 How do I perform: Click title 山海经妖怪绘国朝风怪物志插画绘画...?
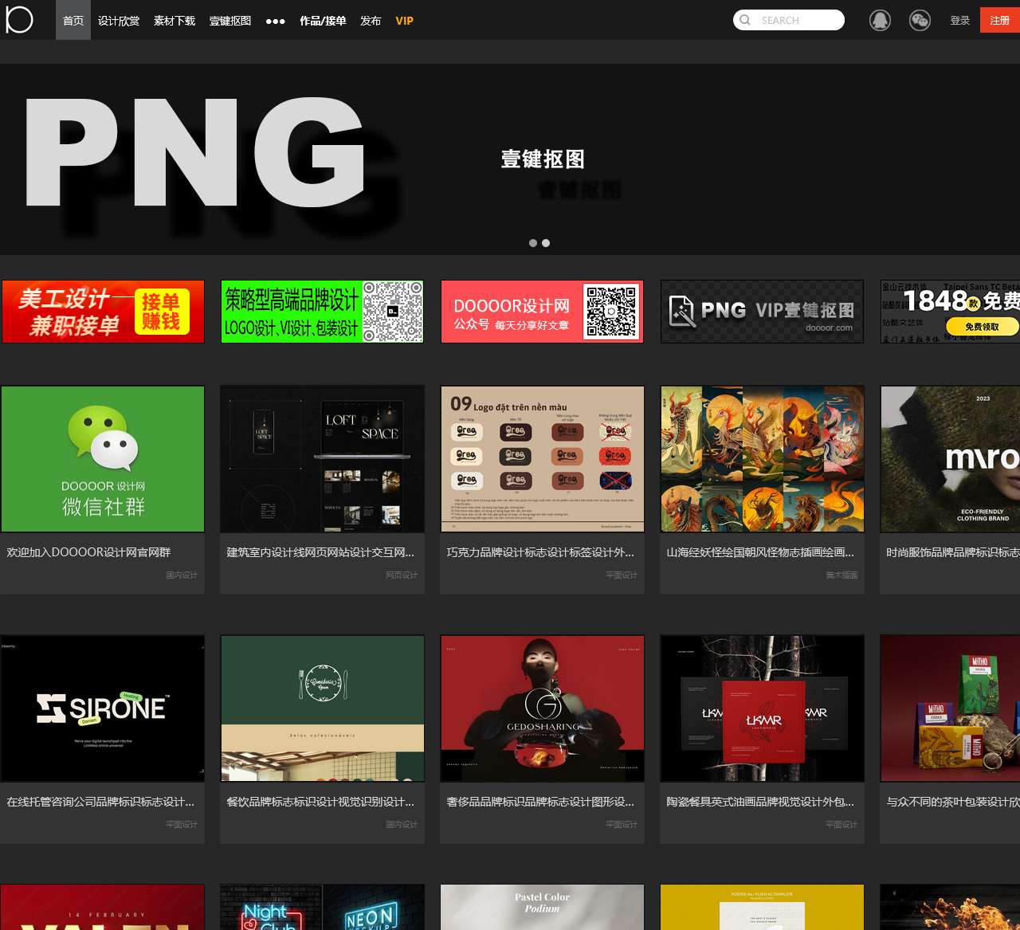click(760, 552)
